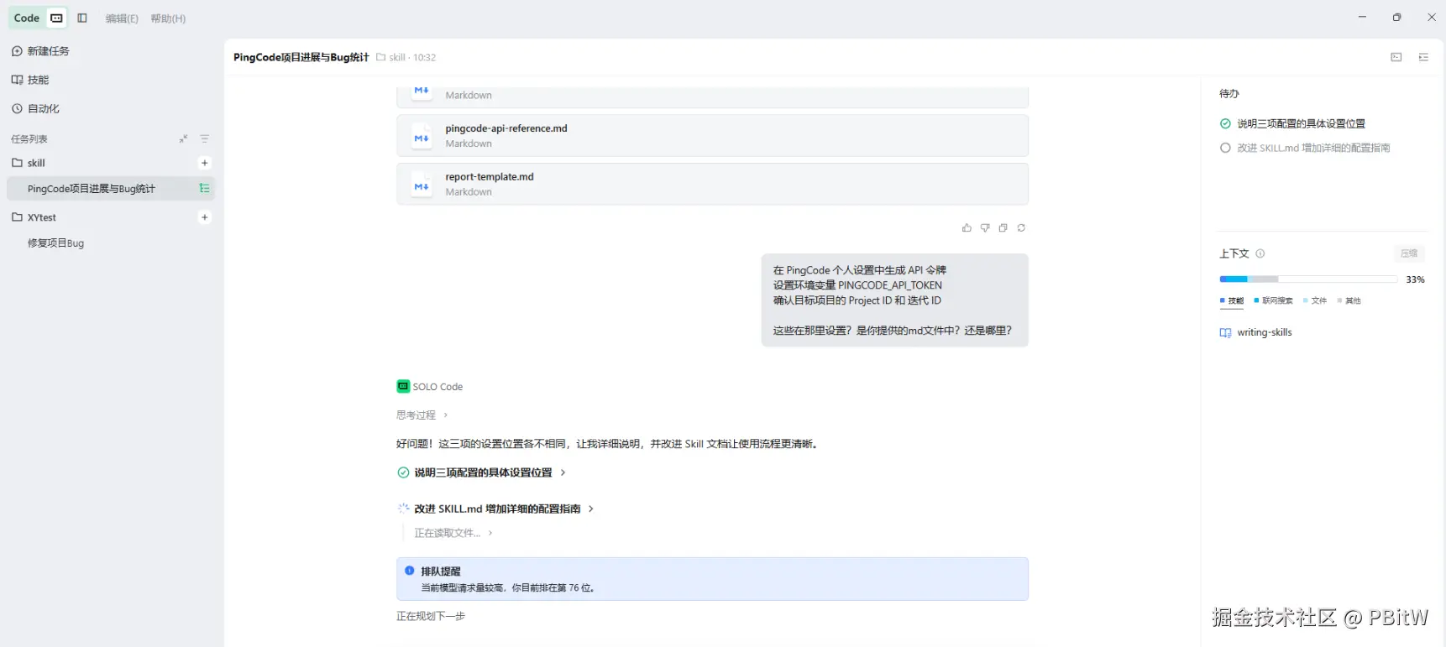Click the 排队提醒 queue notice banner
Image resolution: width=1446 pixels, height=647 pixels.
point(712,579)
